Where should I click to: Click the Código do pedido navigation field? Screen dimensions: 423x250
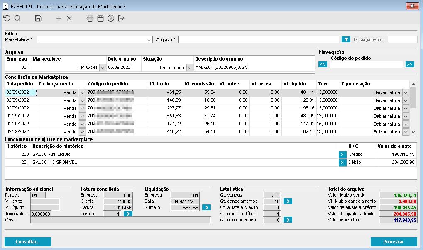pyautogui.click(x=366, y=64)
